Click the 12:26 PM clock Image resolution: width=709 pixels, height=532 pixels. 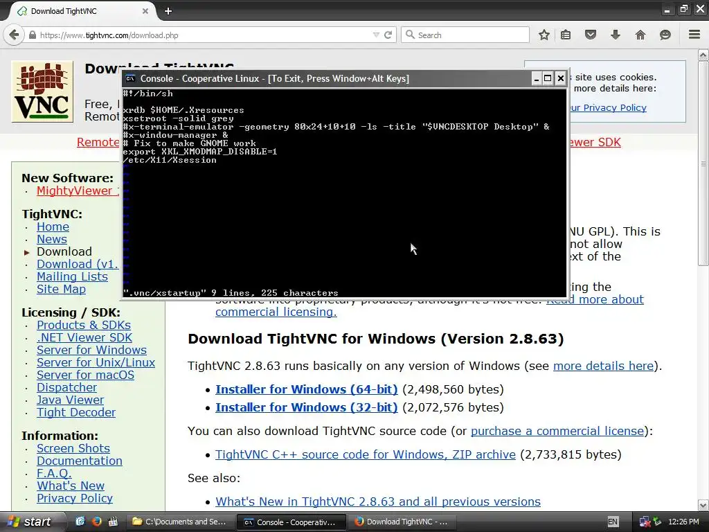click(x=683, y=522)
